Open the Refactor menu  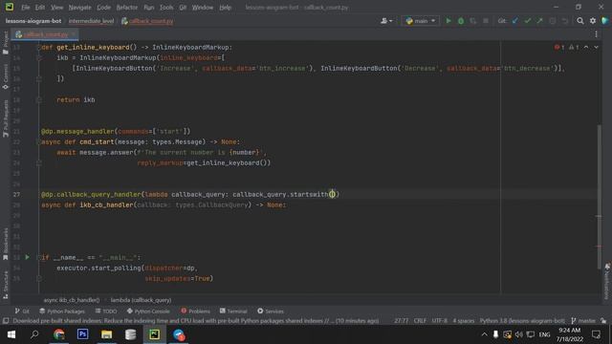127,8
